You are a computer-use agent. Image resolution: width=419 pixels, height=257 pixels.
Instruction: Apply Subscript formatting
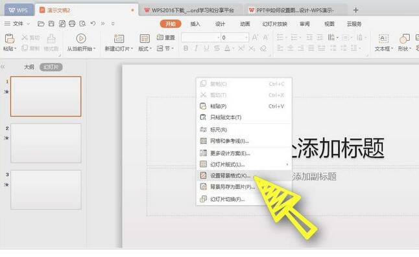point(252,49)
